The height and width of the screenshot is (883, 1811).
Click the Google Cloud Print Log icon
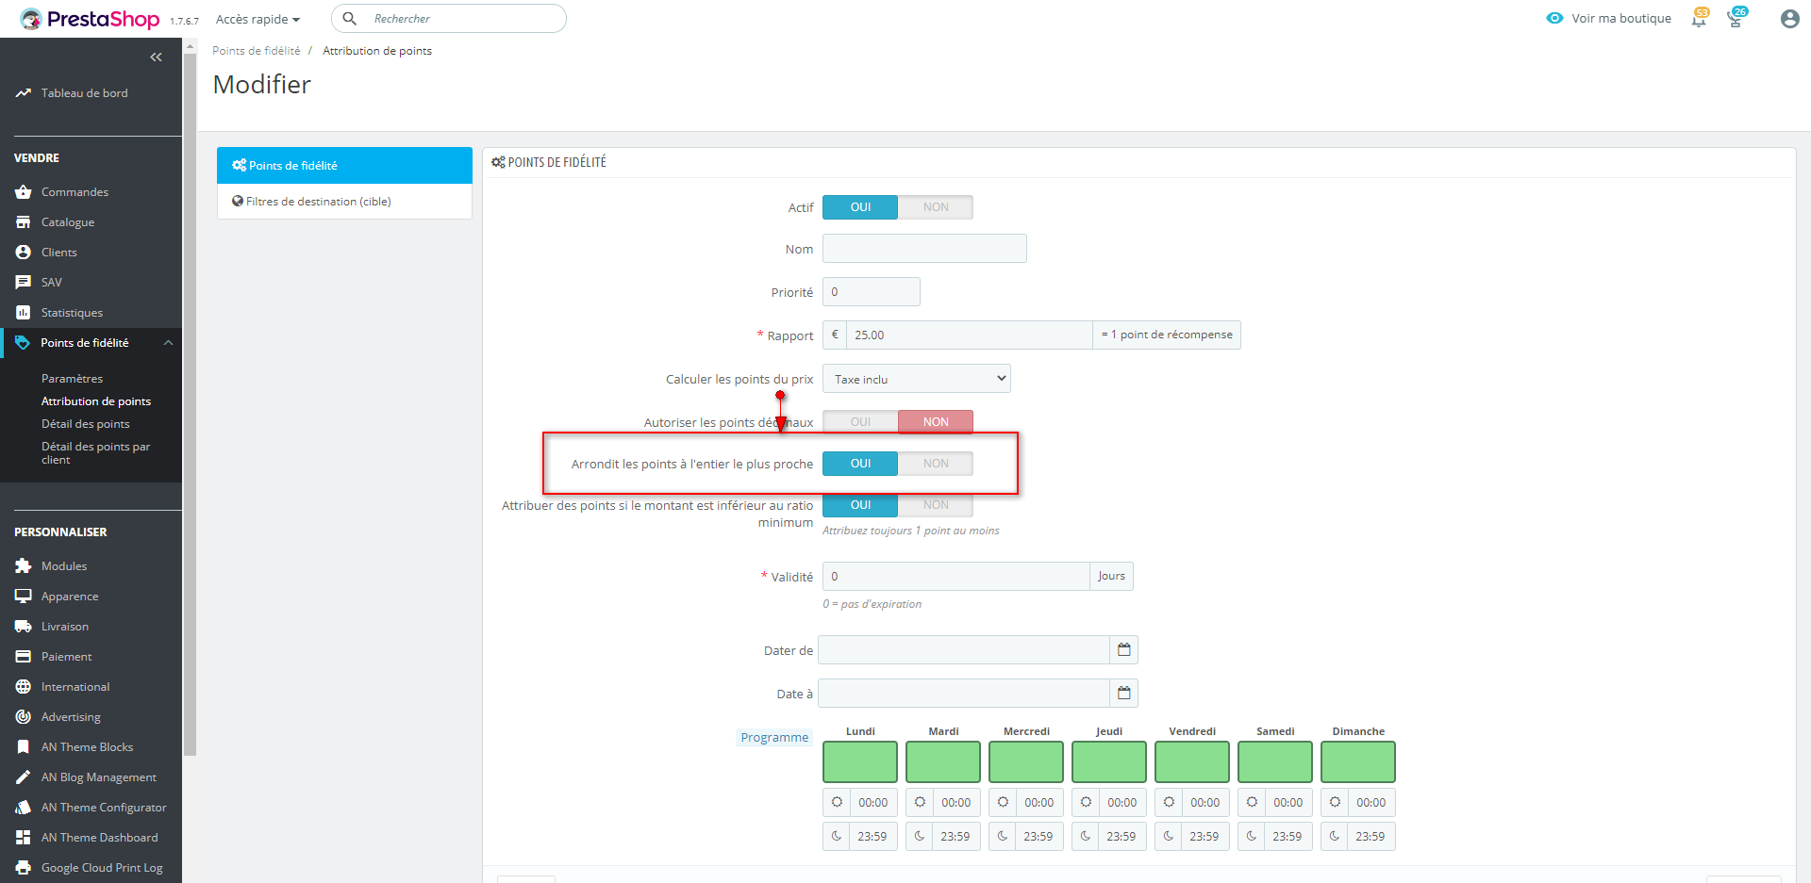[24, 868]
